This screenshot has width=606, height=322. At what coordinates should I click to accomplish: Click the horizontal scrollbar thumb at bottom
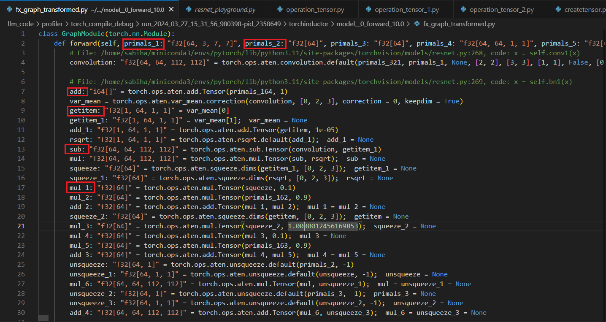43,318
